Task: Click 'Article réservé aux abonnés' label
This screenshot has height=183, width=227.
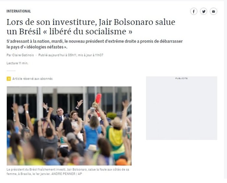Action: [x=32, y=79]
